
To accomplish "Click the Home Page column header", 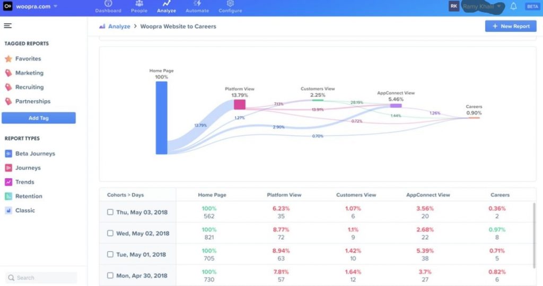I will tap(212, 195).
